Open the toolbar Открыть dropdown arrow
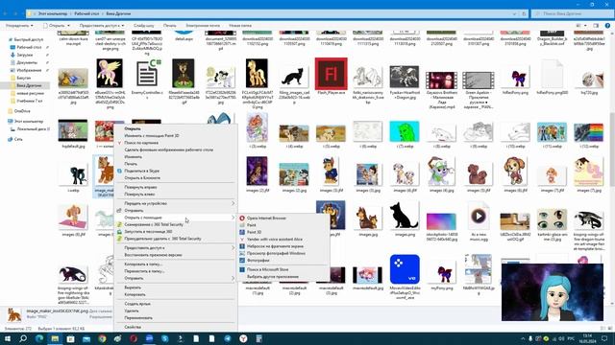The width and height of the screenshot is (615, 345). click(68, 26)
